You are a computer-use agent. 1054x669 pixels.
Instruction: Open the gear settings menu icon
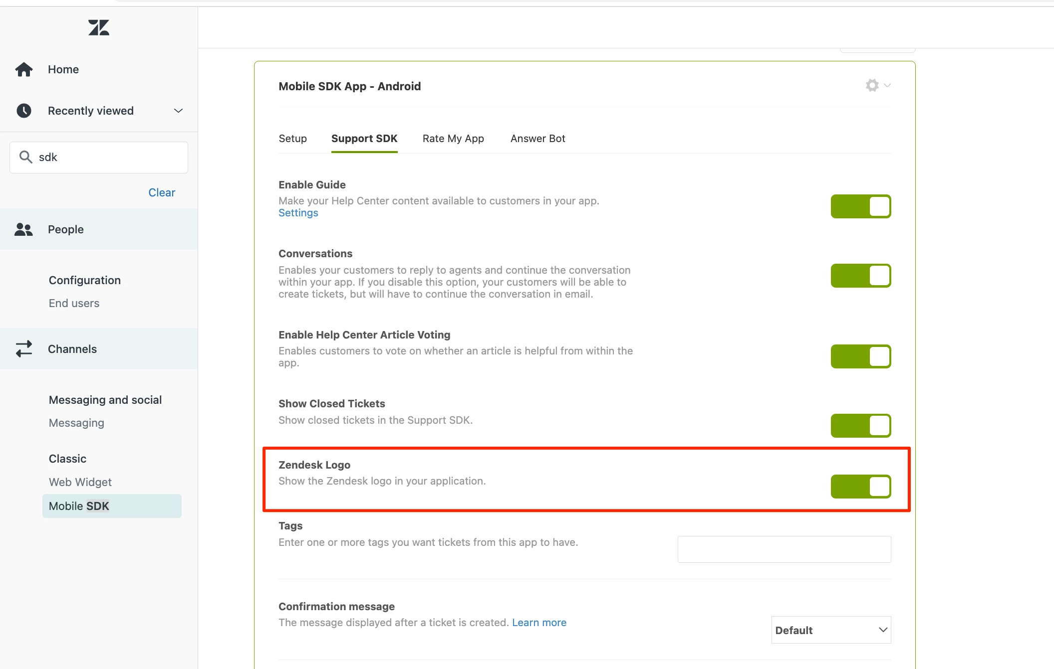click(872, 85)
